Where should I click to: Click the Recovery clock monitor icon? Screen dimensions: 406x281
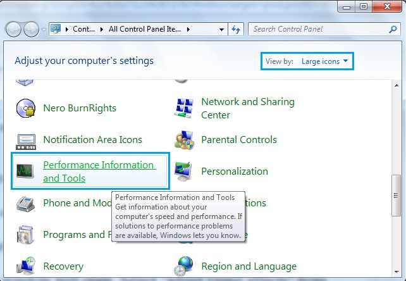[26, 266]
